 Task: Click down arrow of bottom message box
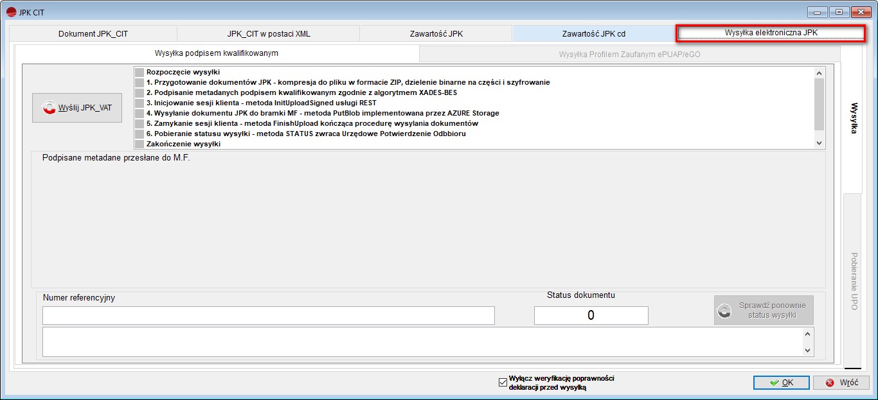coord(807,350)
